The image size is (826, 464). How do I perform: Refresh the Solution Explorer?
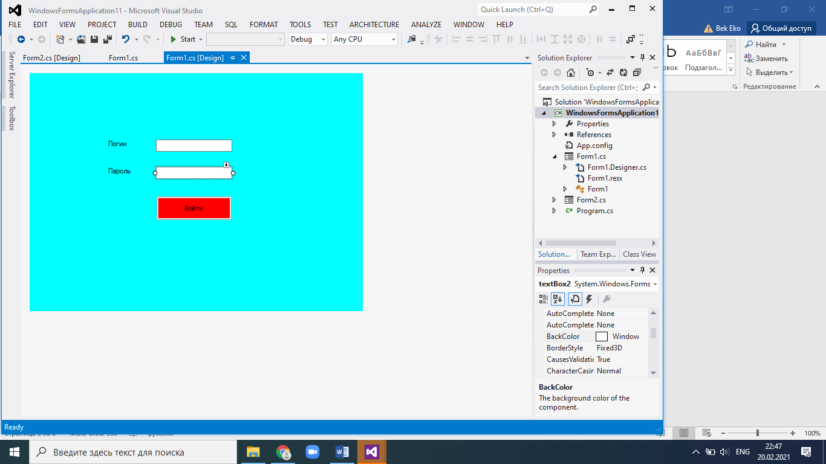point(623,72)
